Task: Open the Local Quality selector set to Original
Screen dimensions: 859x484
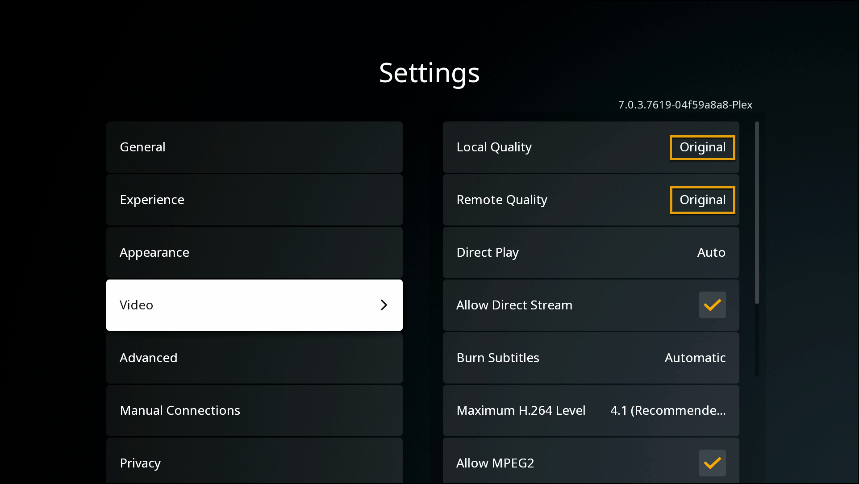Action: pos(701,147)
